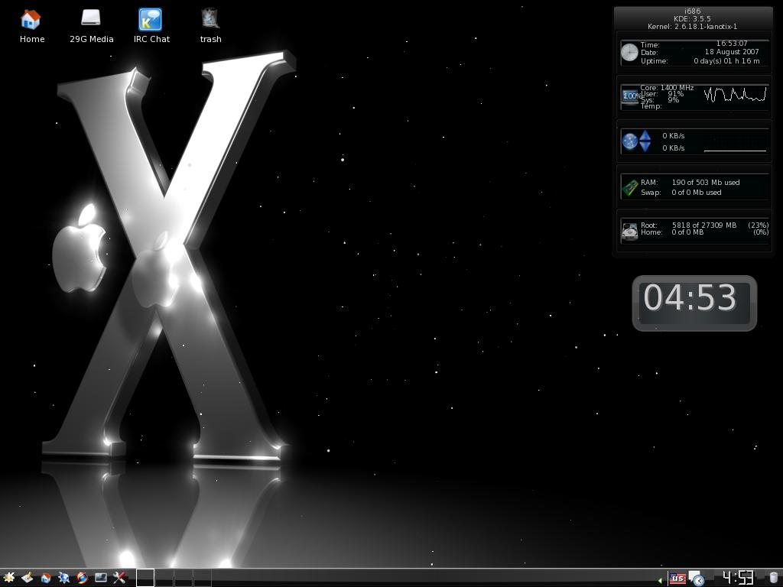Open the terminal screen icon in panel
The height and width of the screenshot is (587, 783).
tap(101, 578)
